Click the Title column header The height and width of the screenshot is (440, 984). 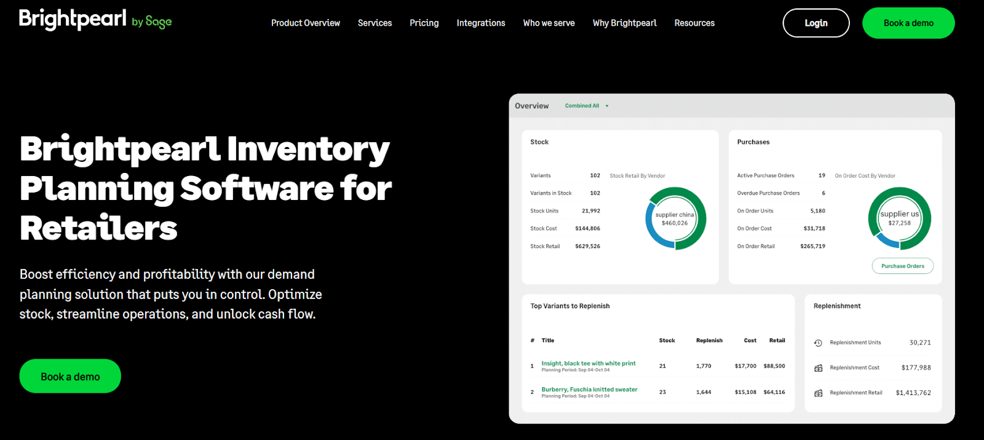(547, 340)
